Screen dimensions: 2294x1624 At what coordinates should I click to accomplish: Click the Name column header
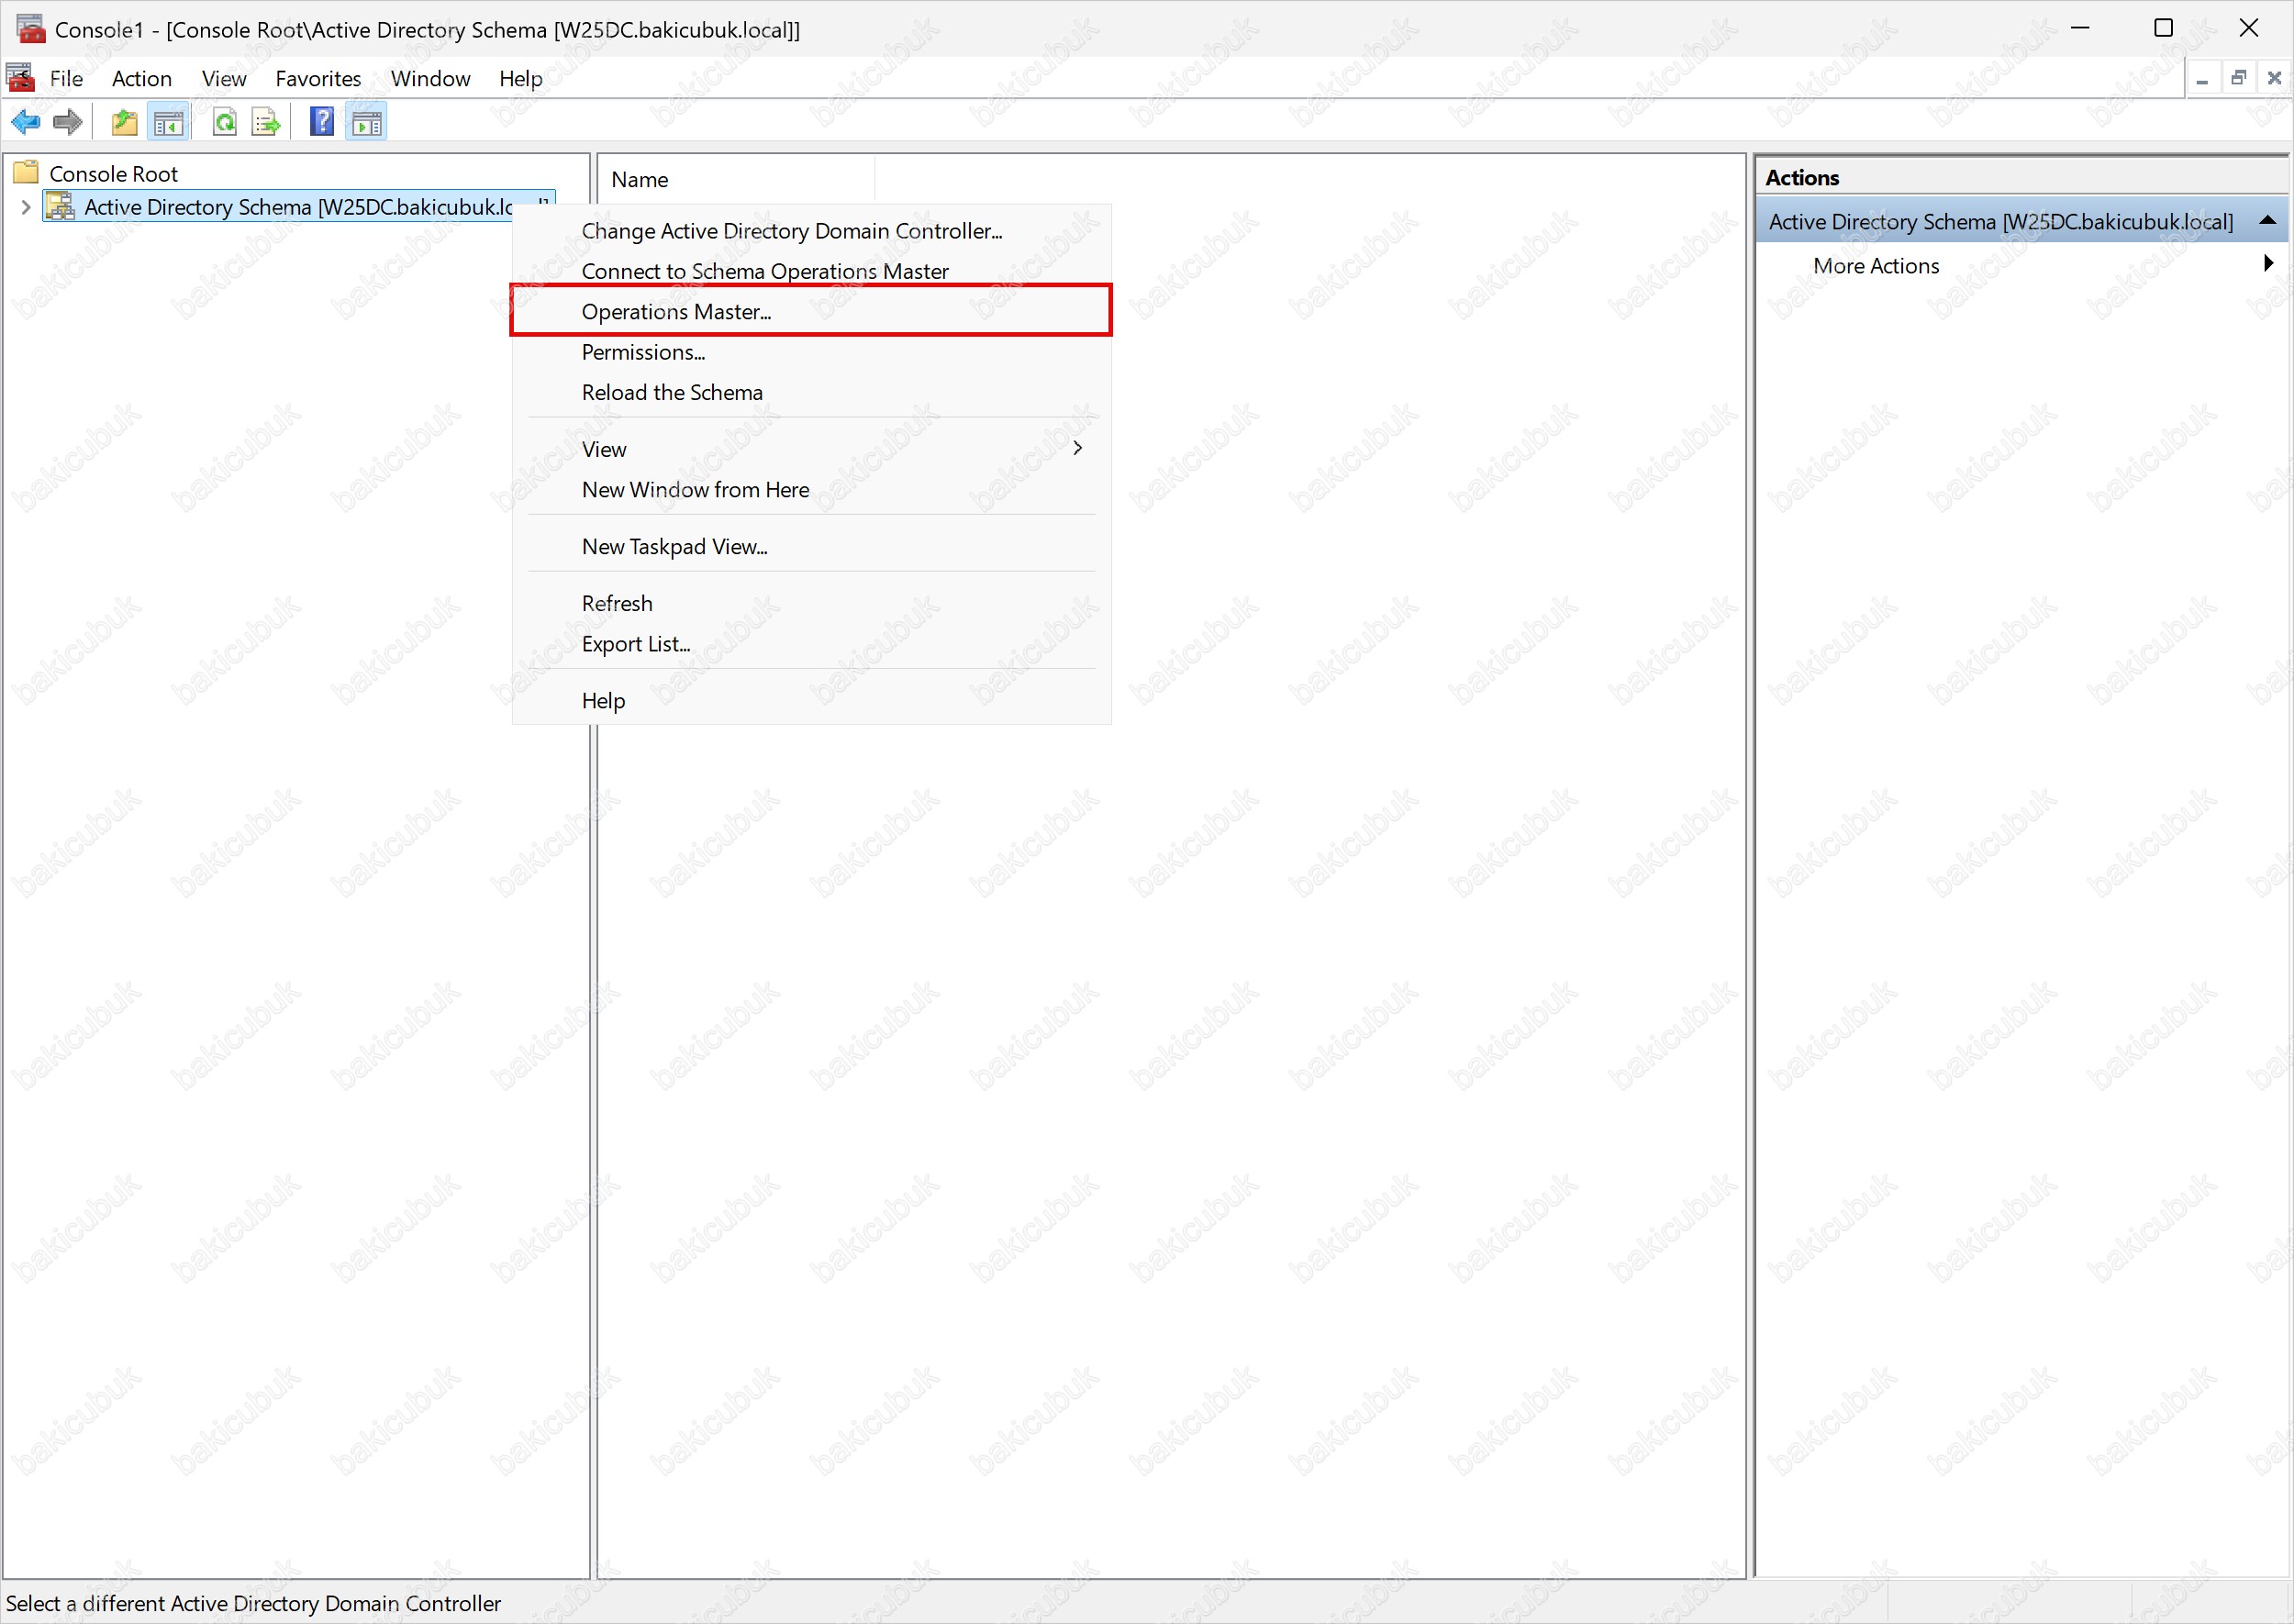coord(738,179)
